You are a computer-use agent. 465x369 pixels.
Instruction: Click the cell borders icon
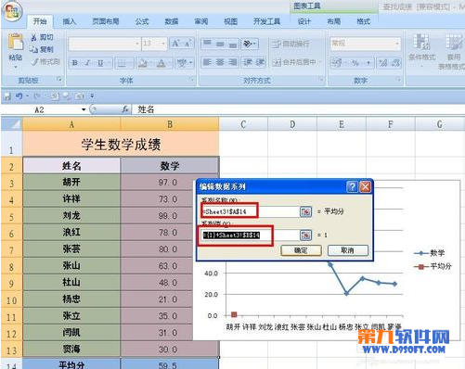122,63
